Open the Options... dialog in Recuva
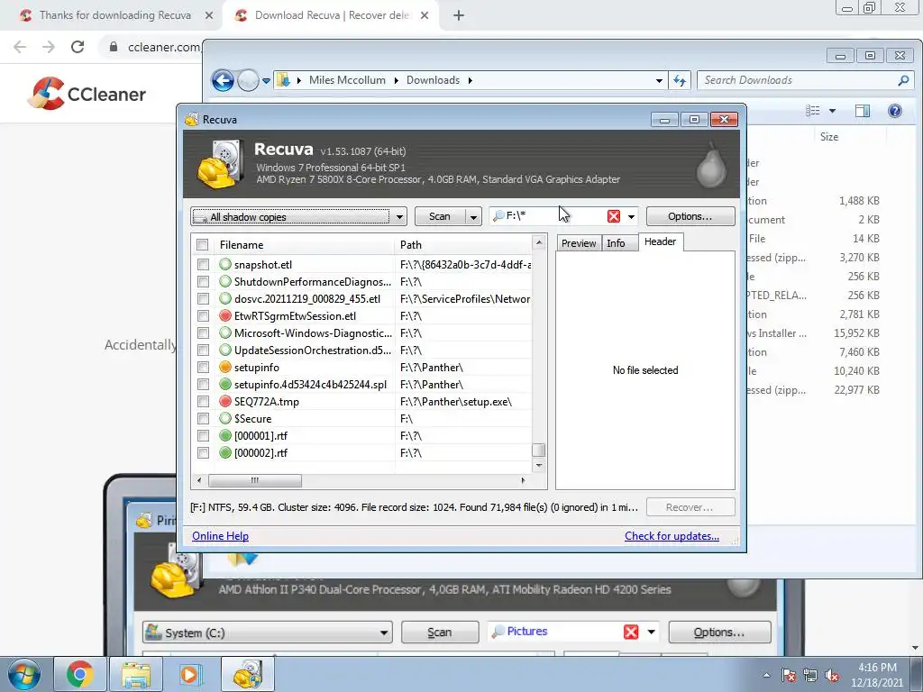This screenshot has width=923, height=692. tap(690, 216)
